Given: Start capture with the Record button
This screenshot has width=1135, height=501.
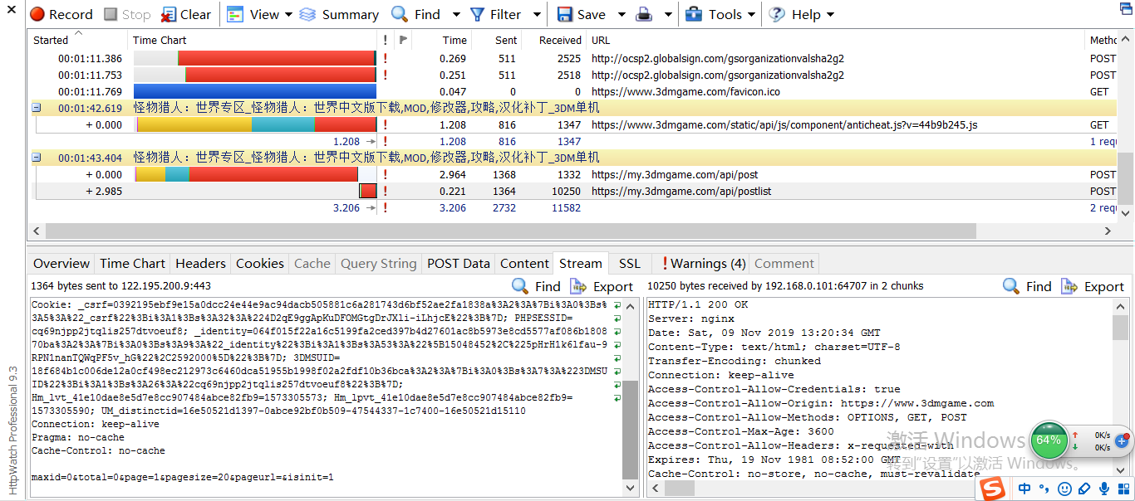Looking at the screenshot, I should pos(61,14).
